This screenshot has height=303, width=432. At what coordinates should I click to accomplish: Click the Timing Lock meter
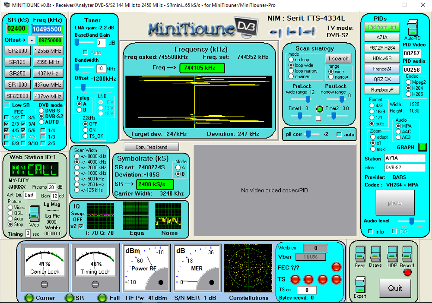point(95,268)
